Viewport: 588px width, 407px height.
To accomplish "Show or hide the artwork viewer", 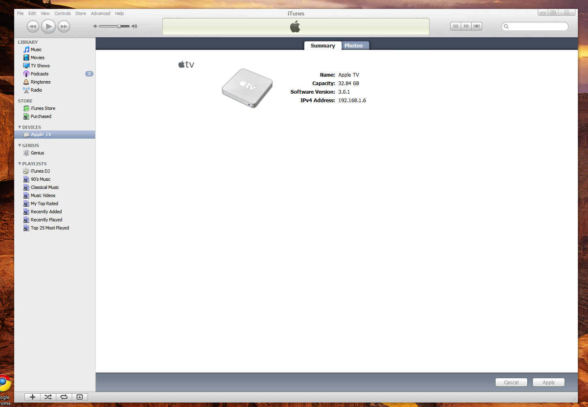I will [80, 397].
